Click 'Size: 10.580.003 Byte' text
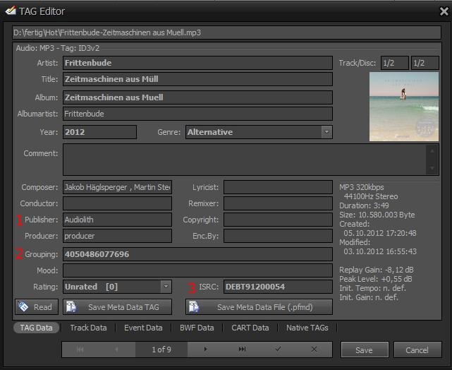 pos(377,215)
